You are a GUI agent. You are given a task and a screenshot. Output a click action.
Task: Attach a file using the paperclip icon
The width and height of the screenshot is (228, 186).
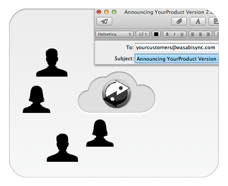click(179, 22)
